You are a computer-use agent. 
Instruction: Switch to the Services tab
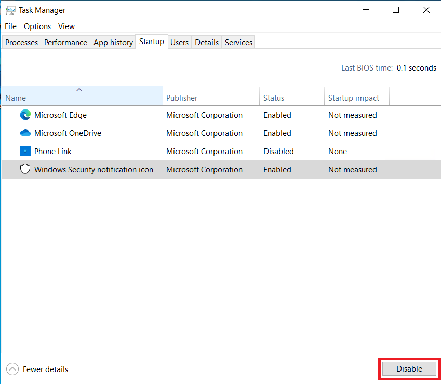coord(238,43)
